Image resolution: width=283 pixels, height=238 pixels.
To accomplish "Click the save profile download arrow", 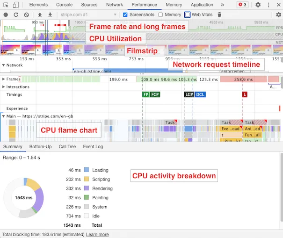I will (x=50, y=14).
